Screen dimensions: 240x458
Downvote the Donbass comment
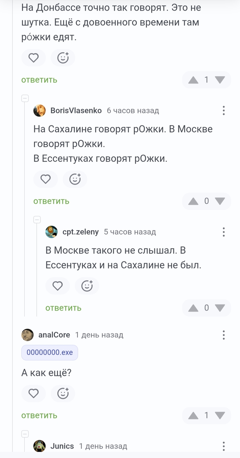[x=220, y=80]
